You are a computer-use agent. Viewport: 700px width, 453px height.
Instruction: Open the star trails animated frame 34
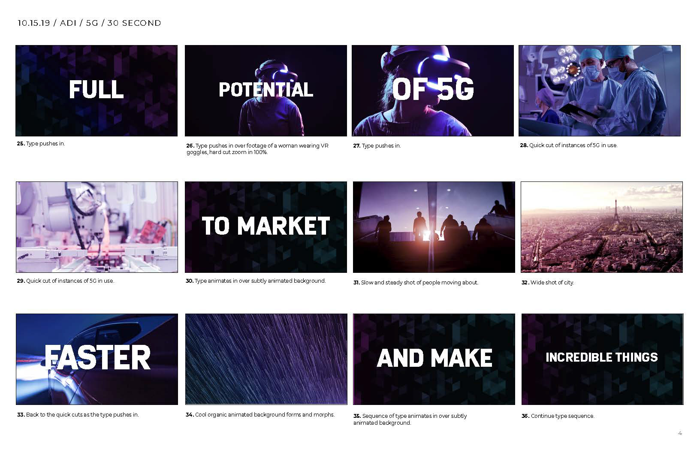pyautogui.click(x=266, y=359)
